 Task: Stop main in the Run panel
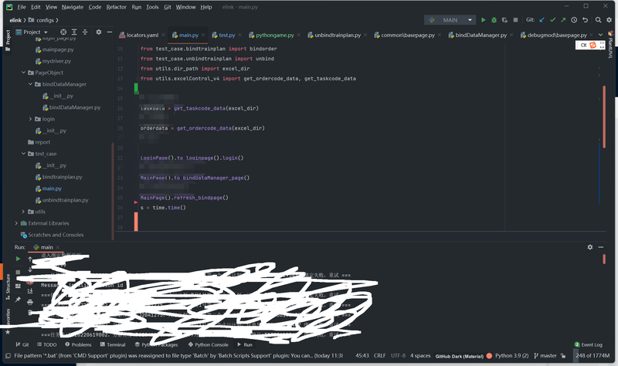click(18, 273)
